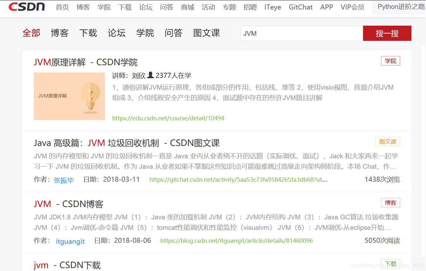Open 下载 in the top navigation bar

pos(125,7)
